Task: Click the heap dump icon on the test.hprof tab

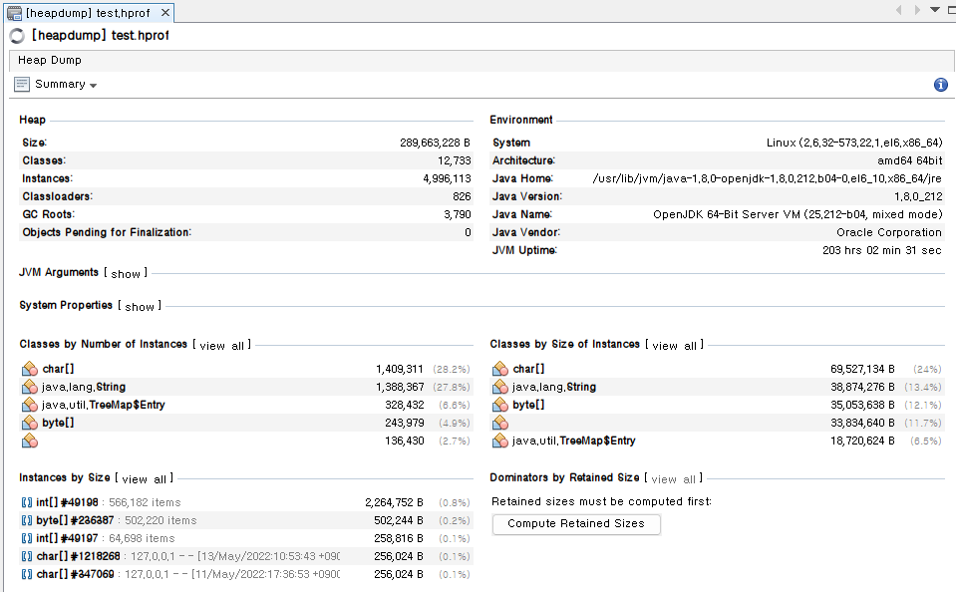Action: click(x=14, y=14)
